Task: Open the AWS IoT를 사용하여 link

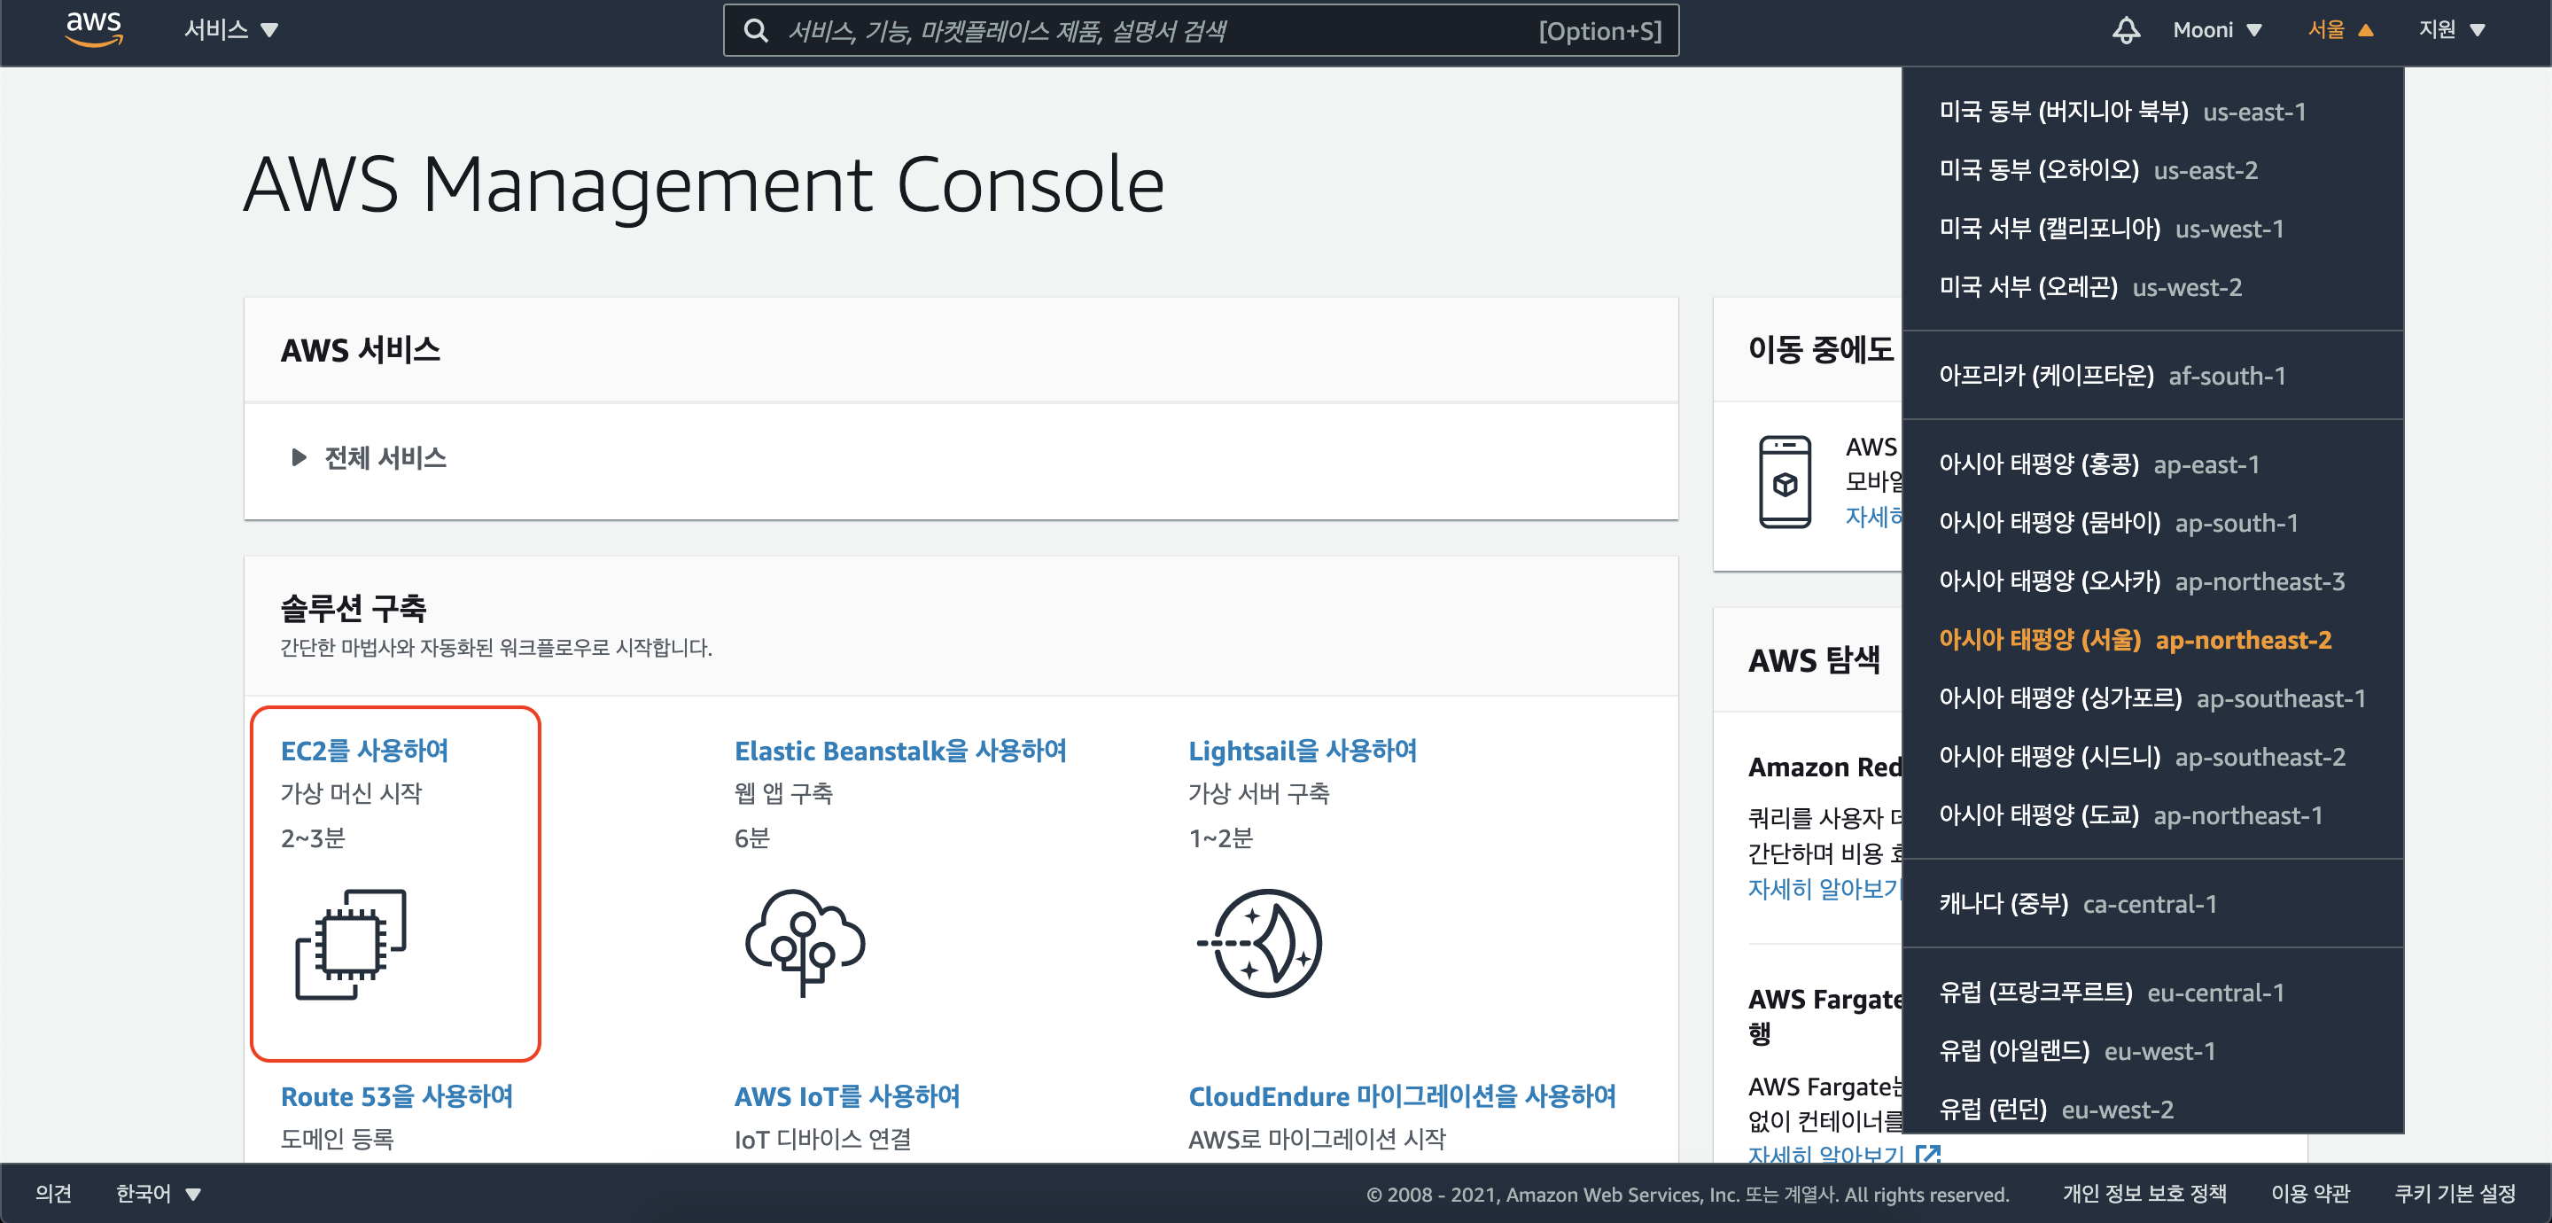Action: [x=846, y=1096]
